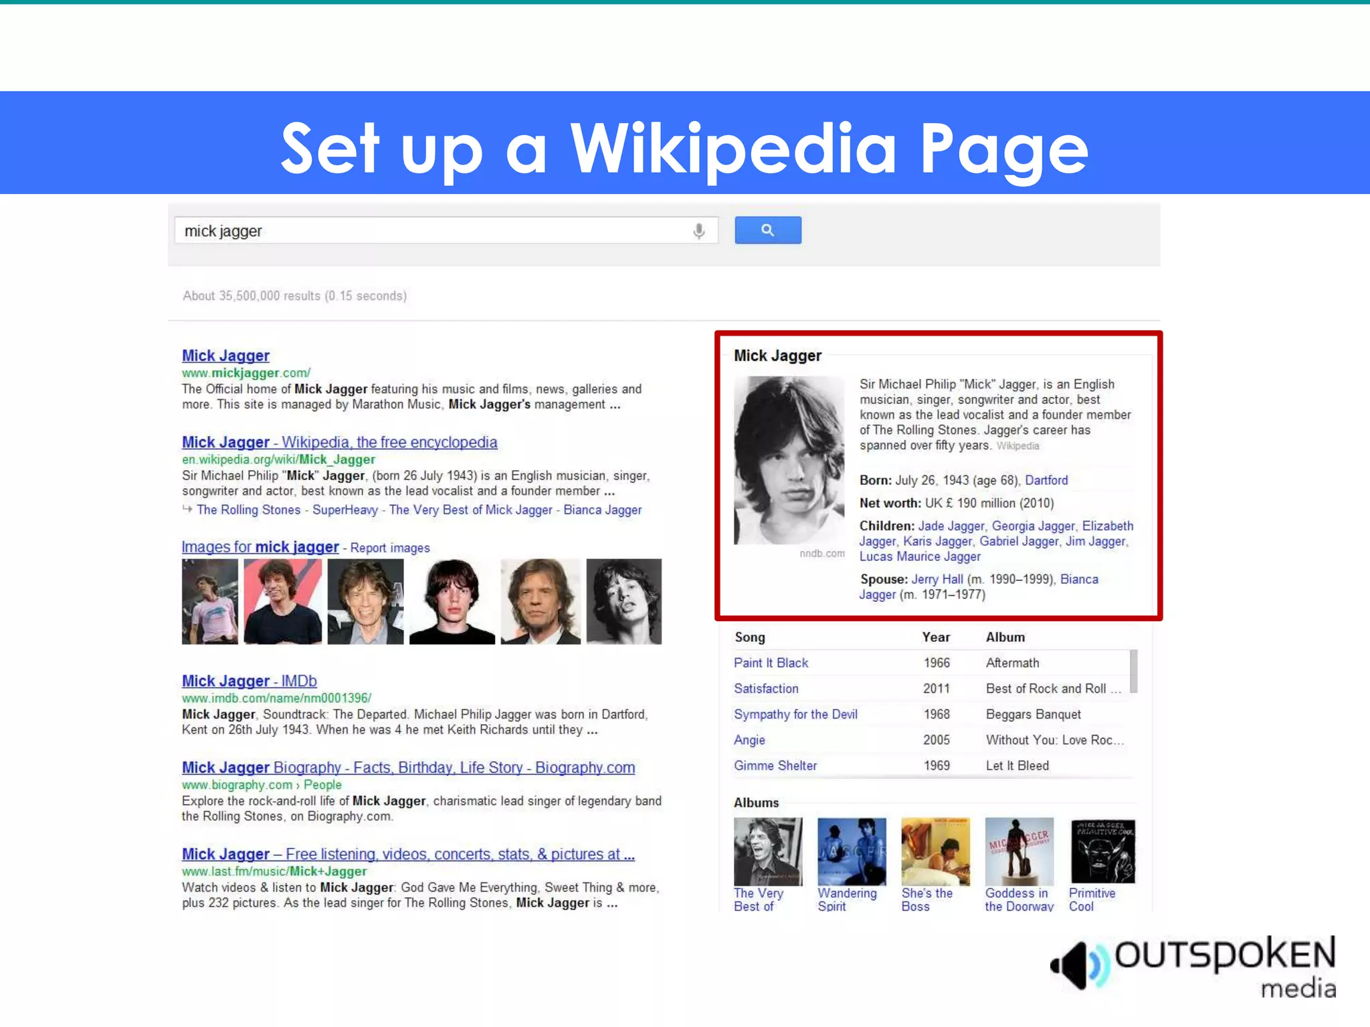Open third image result of smiling Jagger

(x=365, y=601)
